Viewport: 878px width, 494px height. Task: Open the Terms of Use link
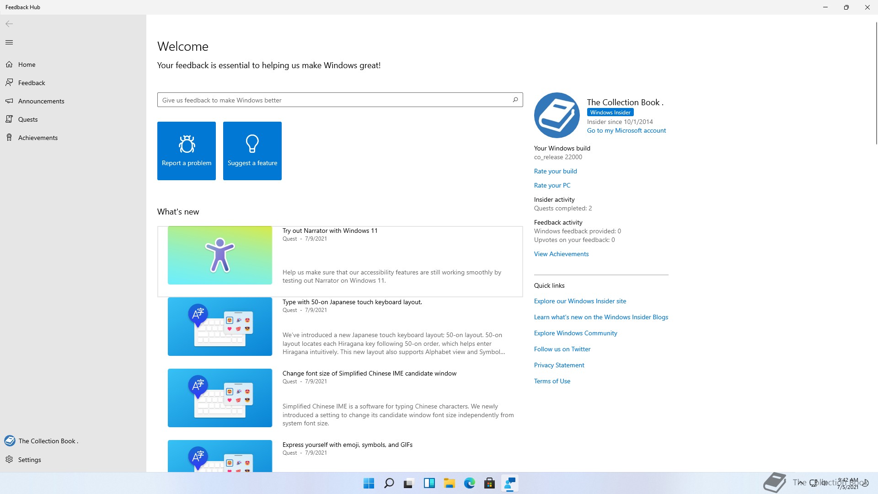click(552, 381)
